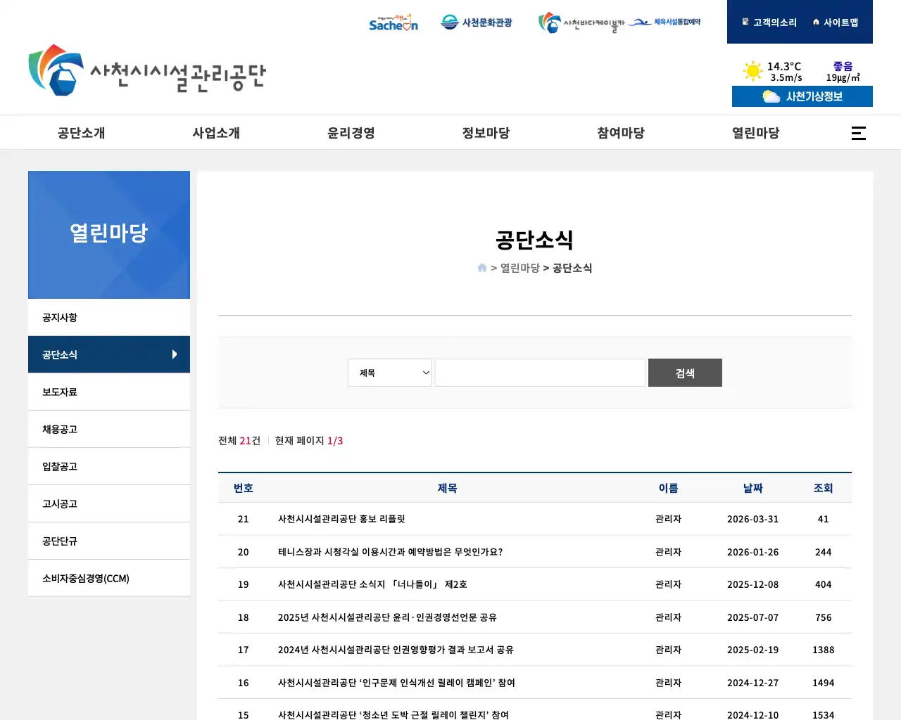Open 사이트맵 link
901x720 pixels.
point(836,22)
